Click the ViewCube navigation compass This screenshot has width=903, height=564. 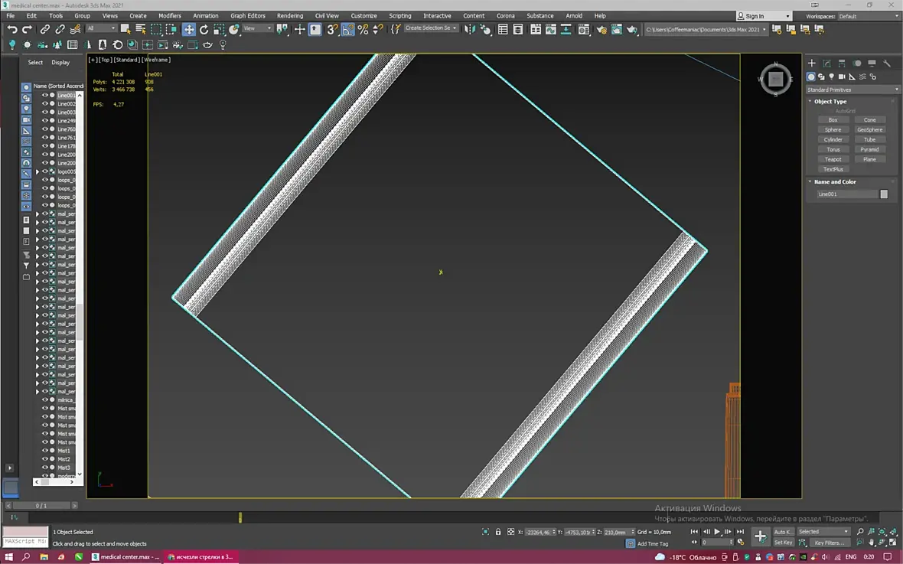pyautogui.click(x=775, y=79)
